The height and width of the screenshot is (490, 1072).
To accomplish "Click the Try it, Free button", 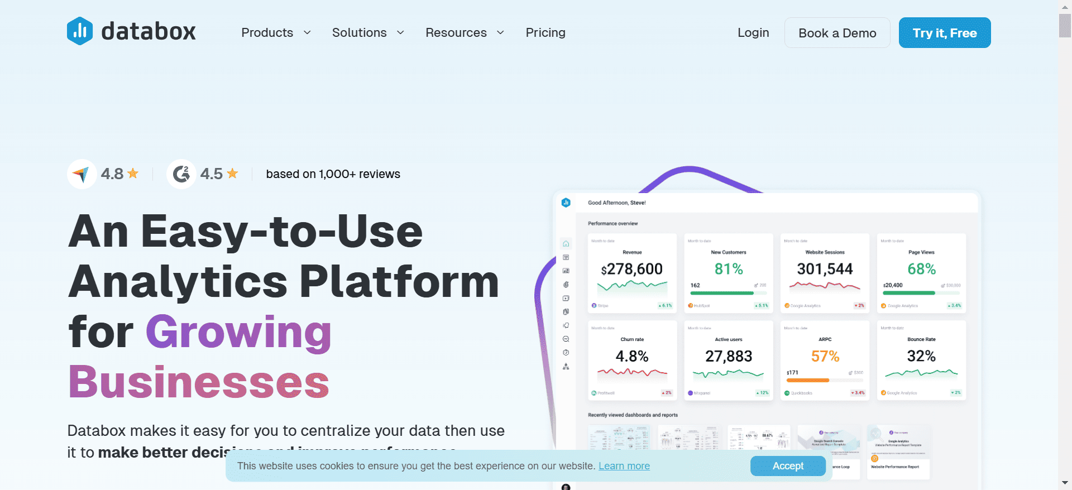I will [945, 33].
